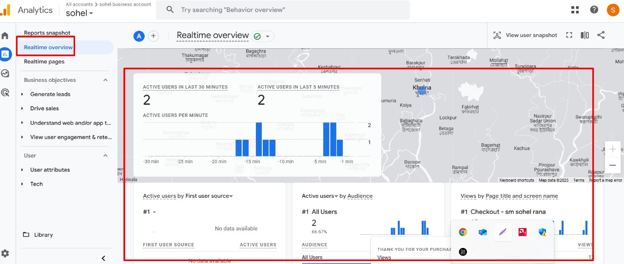Open the Google apps grid

[575, 10]
